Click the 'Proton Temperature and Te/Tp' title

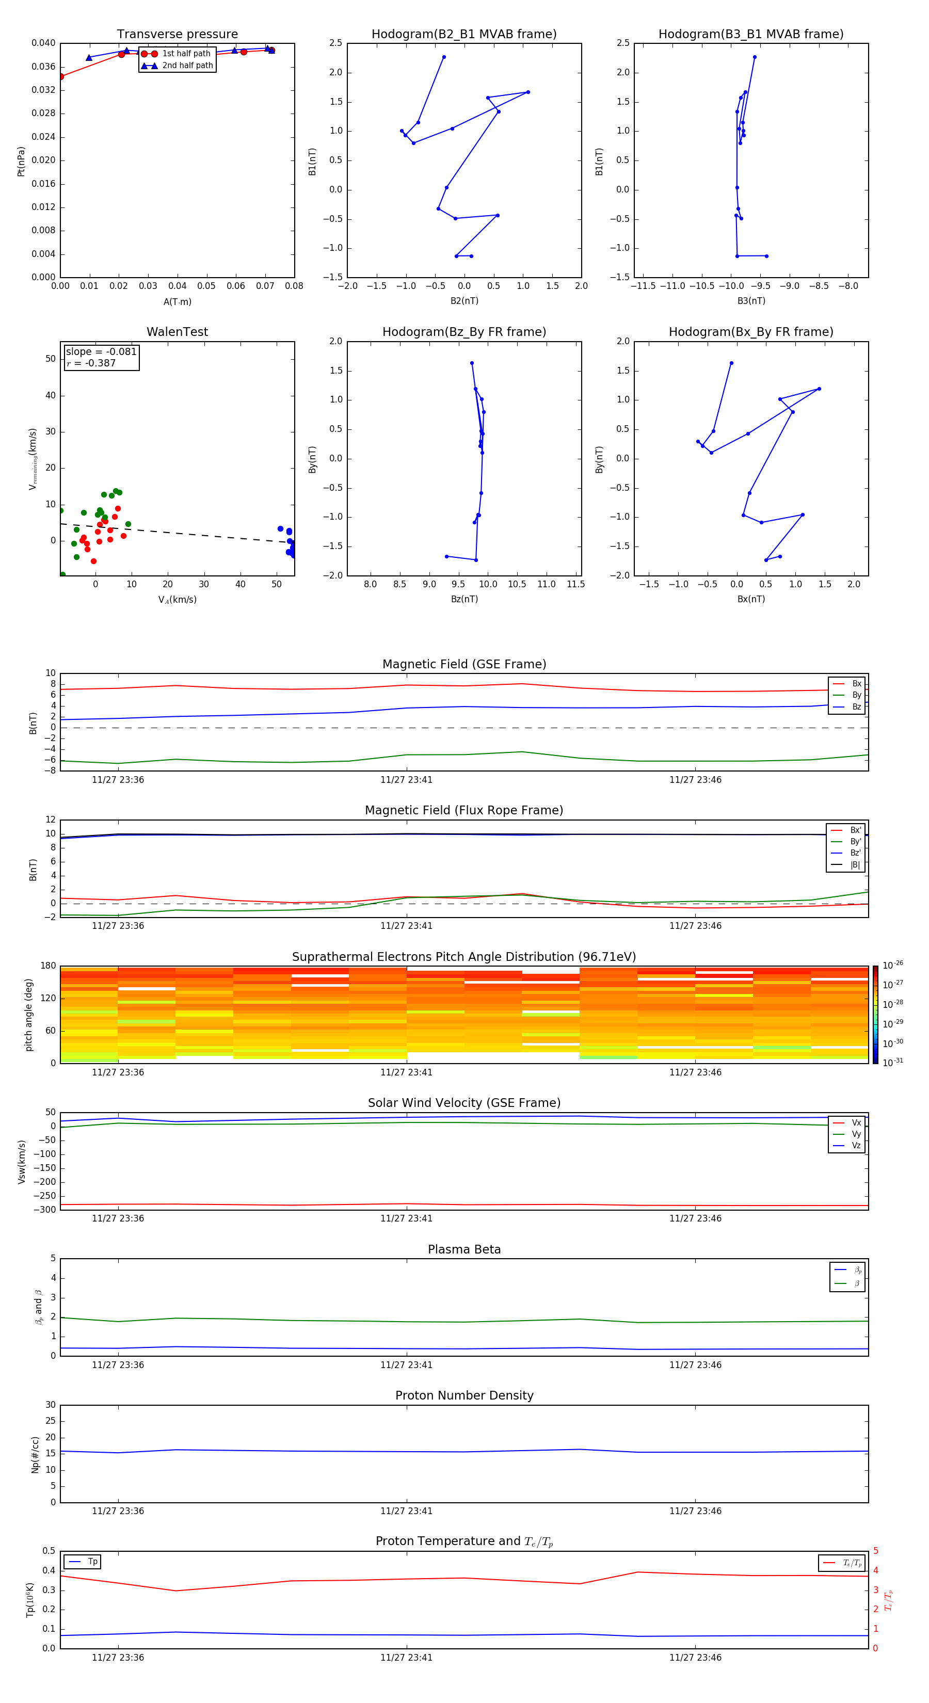pyautogui.click(x=464, y=1543)
